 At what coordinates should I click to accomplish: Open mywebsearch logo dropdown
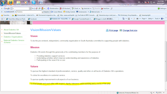point(15,12)
